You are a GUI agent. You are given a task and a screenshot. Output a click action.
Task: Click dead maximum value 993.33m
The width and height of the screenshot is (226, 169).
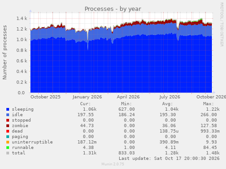(210, 131)
